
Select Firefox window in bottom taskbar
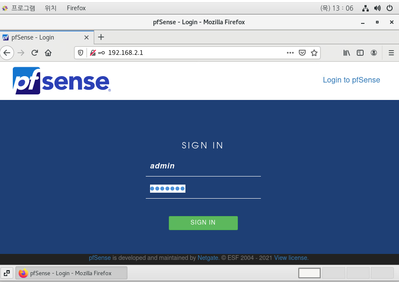[x=71, y=273]
